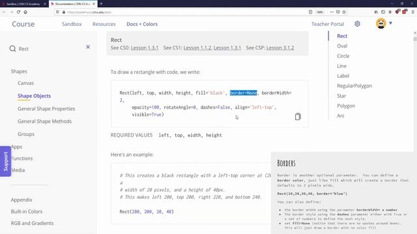Open the library icon in the toolbar
The width and height of the screenshot is (417, 234).
[376, 12]
